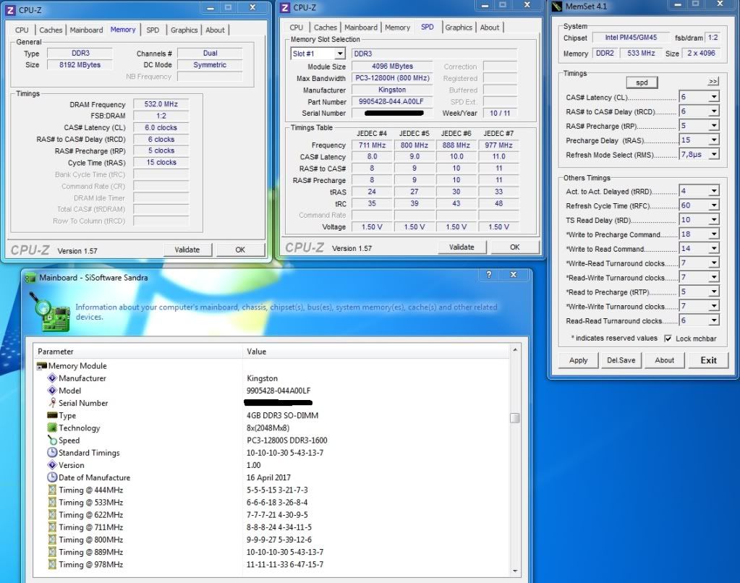Image resolution: width=740 pixels, height=583 pixels.
Task: Open the Act. to Act. Delayed (tRRD) dropdown
Action: click(x=714, y=191)
